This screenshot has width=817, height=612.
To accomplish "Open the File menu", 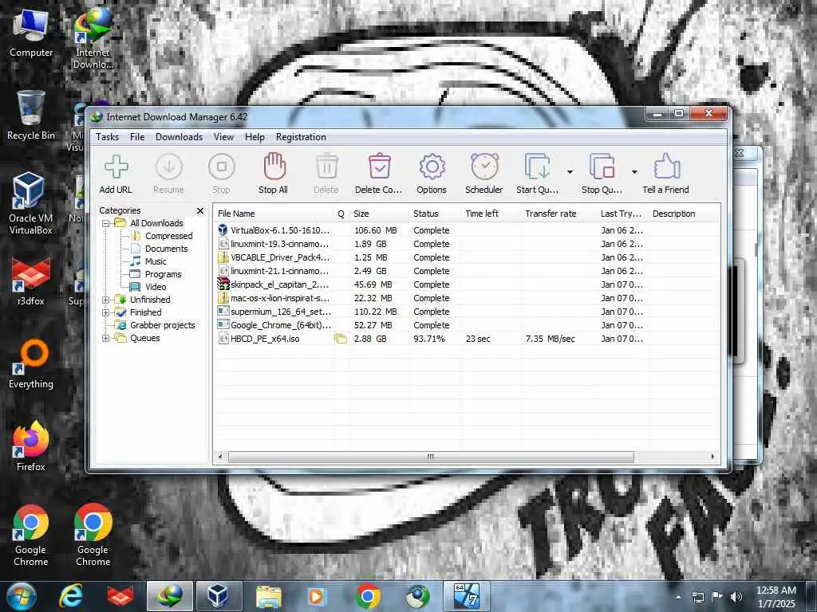I will pos(137,137).
